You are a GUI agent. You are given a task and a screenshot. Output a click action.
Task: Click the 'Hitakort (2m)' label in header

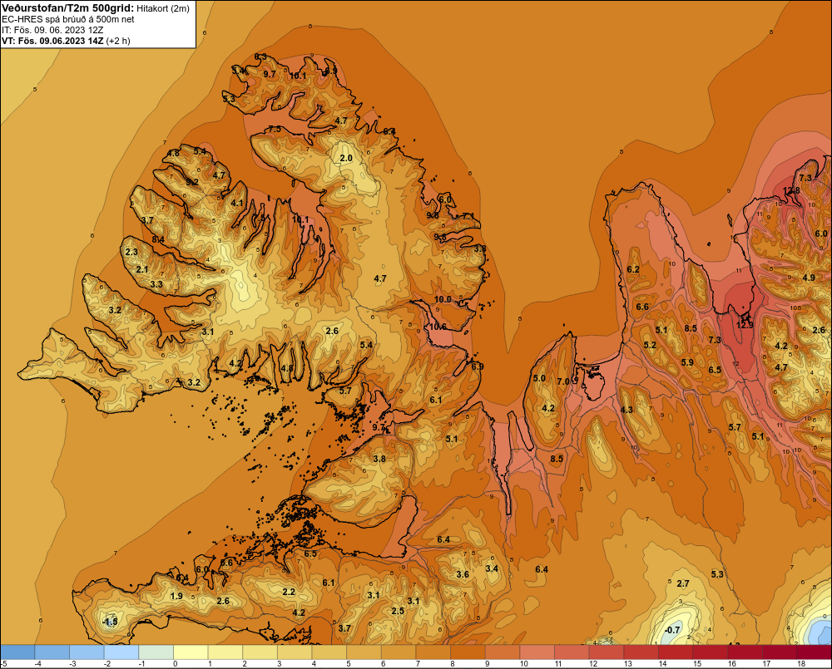163,8
